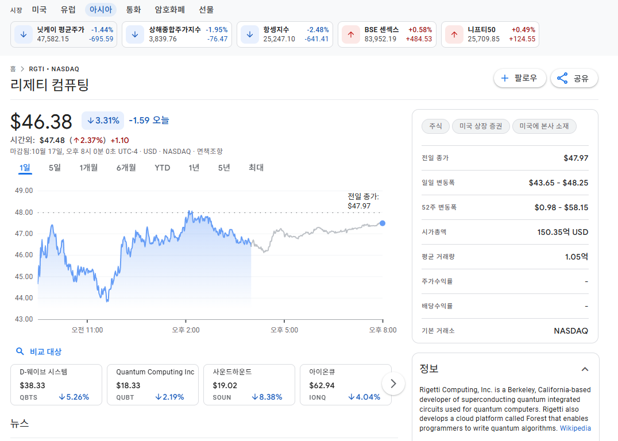Select the 5년 chart range

click(x=224, y=168)
